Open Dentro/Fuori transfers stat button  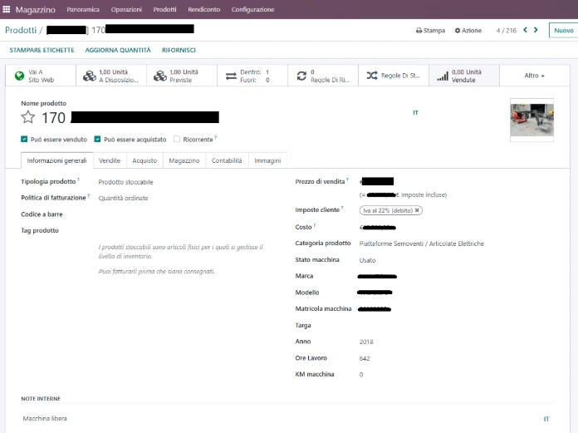252,76
